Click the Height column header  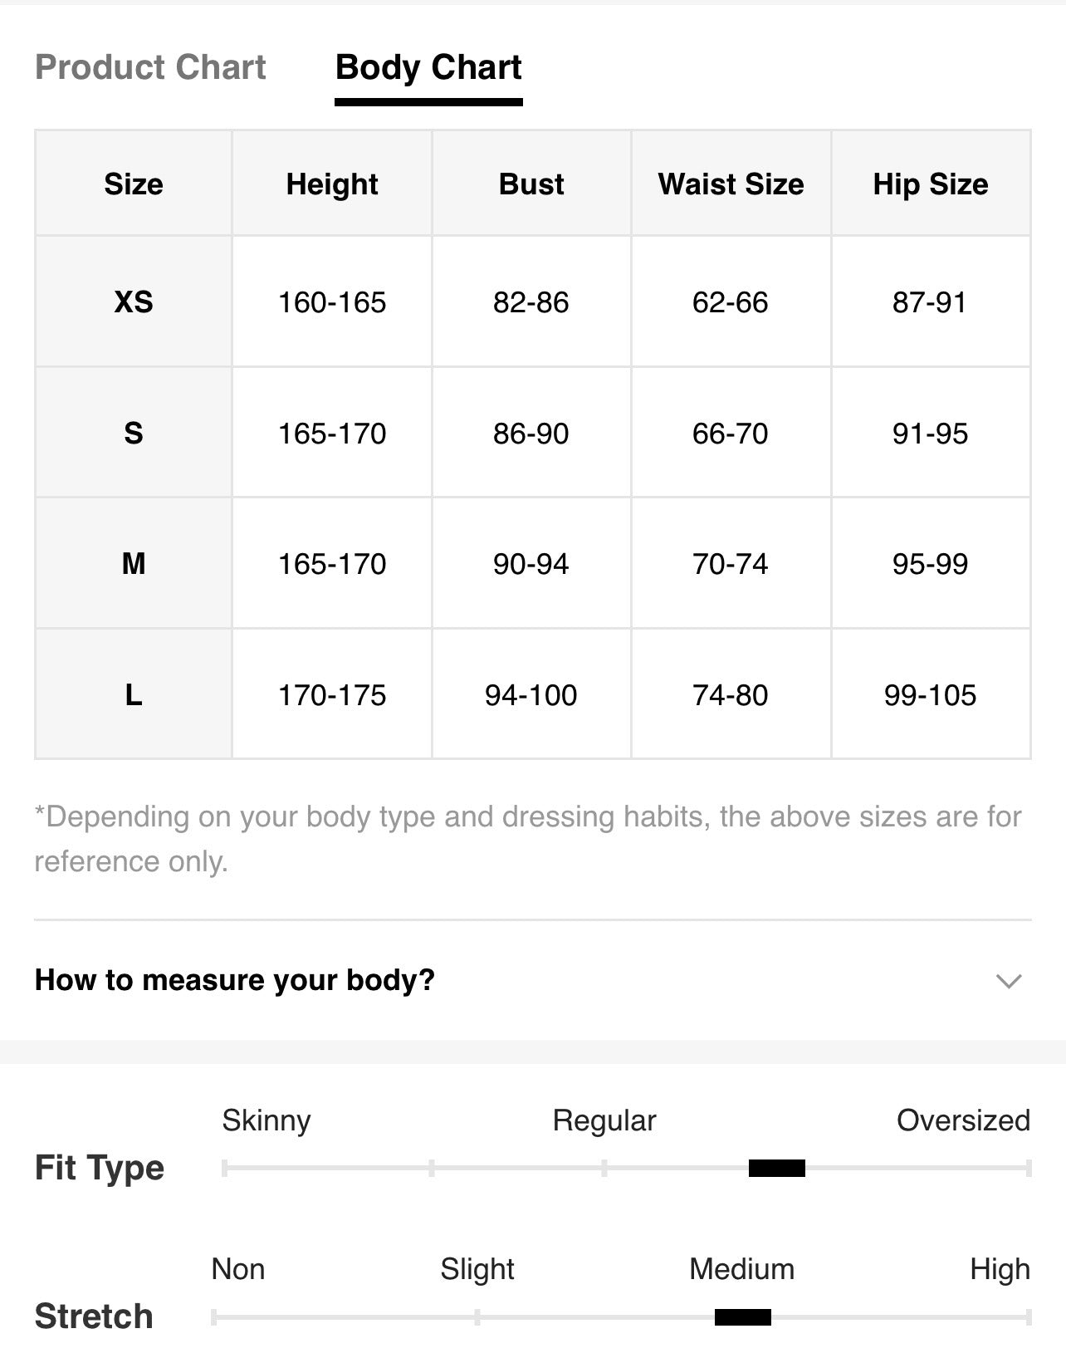(332, 184)
